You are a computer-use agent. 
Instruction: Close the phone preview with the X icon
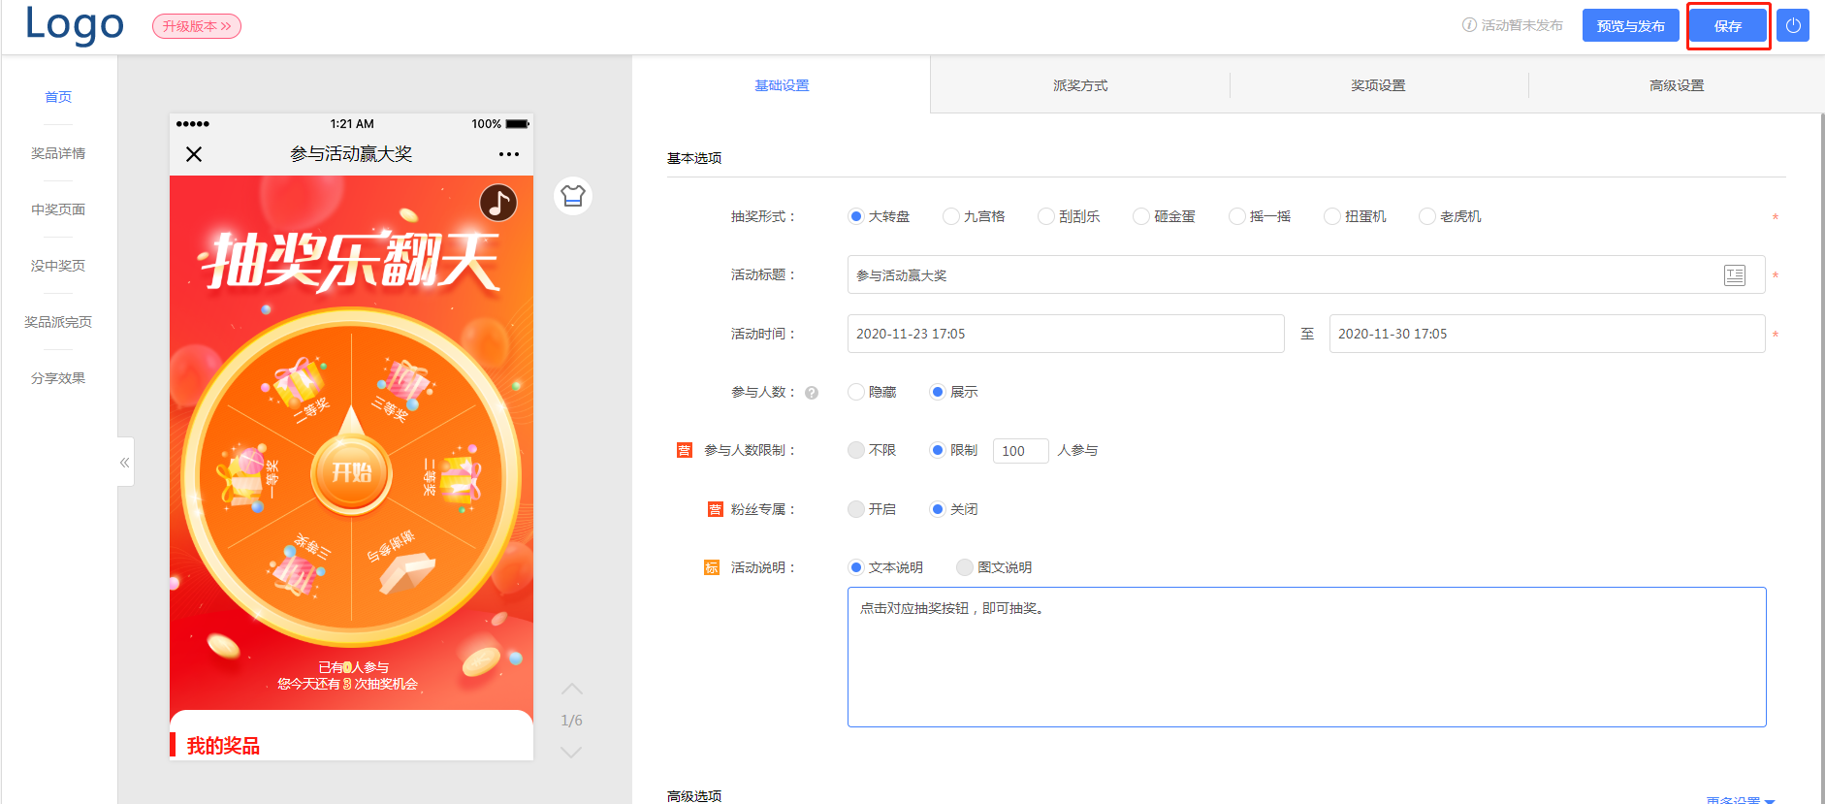coord(194,154)
